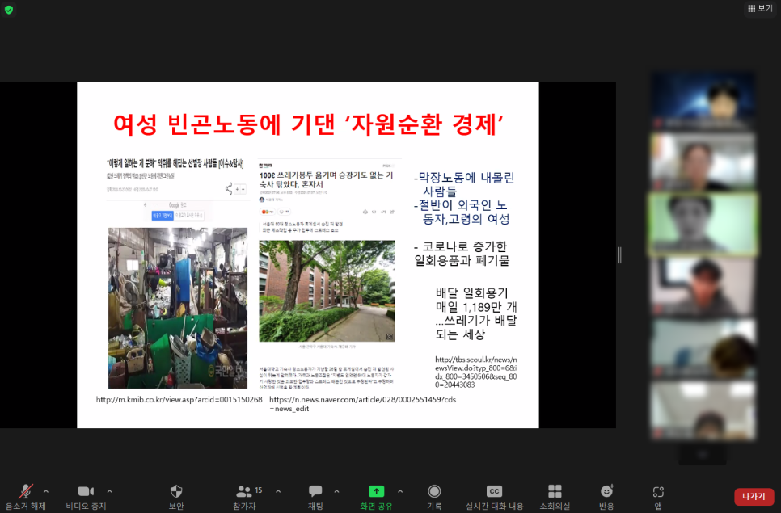This screenshot has width=781, height=513.
Task: Expand video options arrow beside 비디오 중지
Action: (x=110, y=491)
